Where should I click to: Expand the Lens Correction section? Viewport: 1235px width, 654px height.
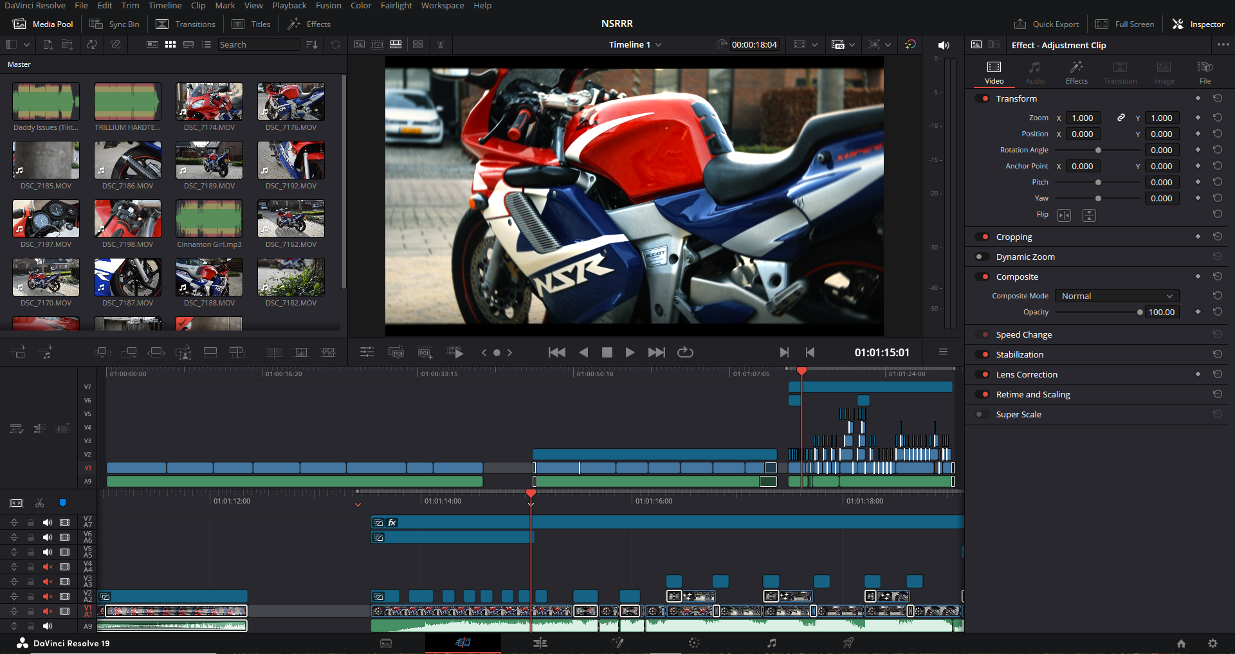click(1027, 374)
